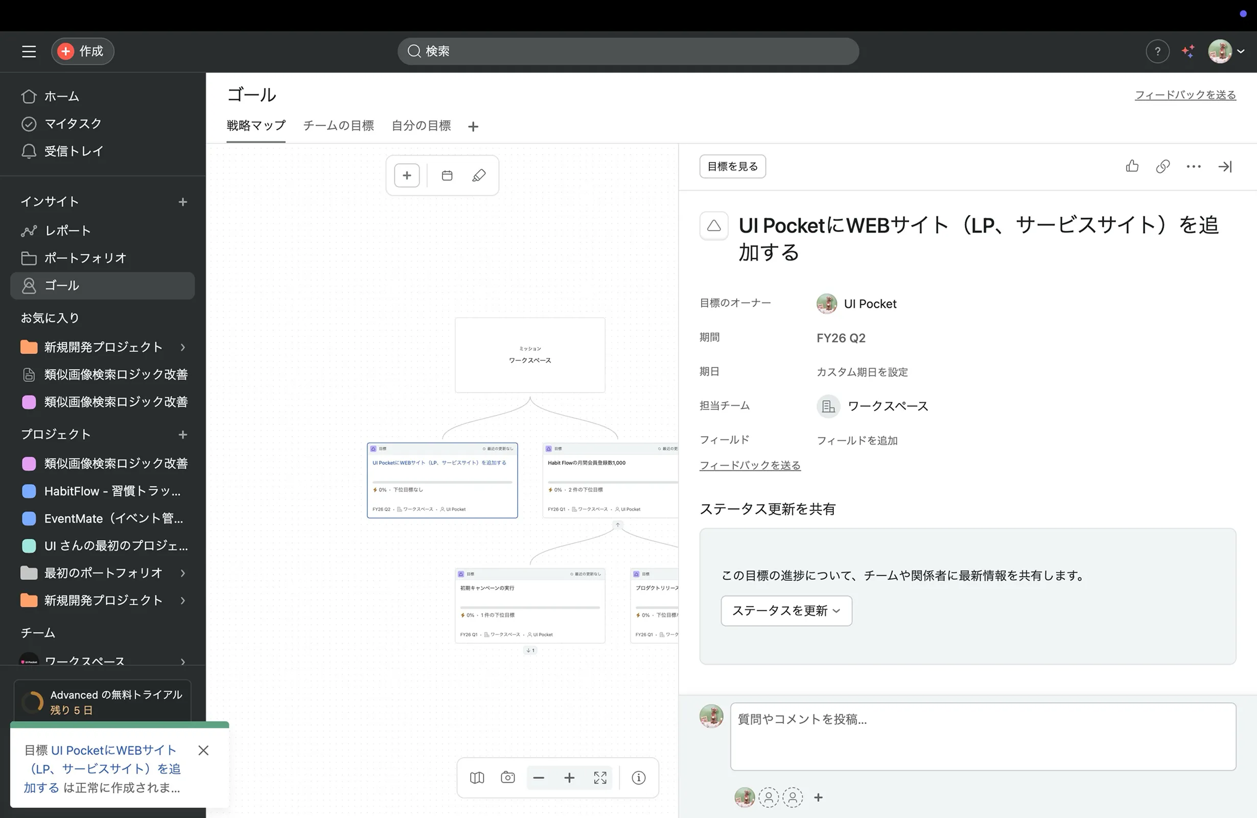1257x818 pixels.
Task: Click plus add-goal button on map toolbar
Action: coord(407,175)
